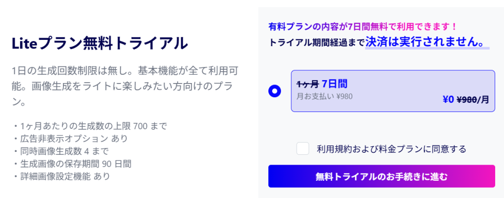Image resolution: width=504 pixels, height=198 pixels.
Task: Check the 利用規約および料金プランに同意する checkbox
Action: tap(303, 148)
